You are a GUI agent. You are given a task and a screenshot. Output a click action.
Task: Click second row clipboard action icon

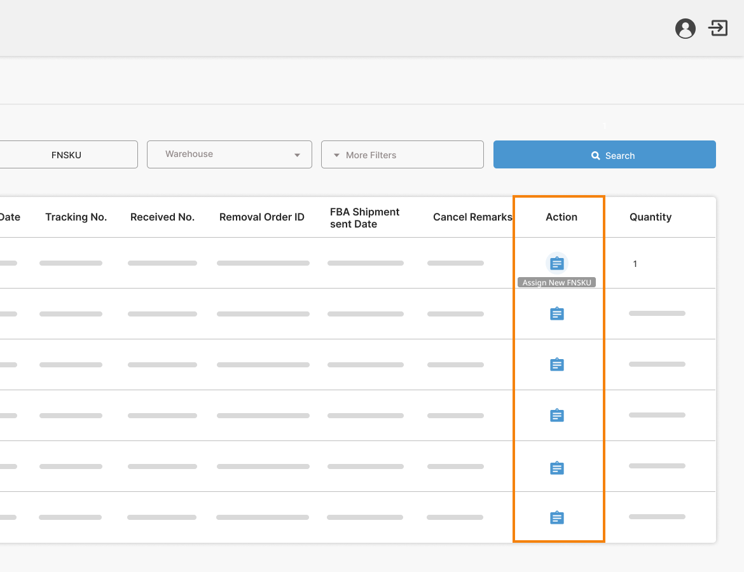[556, 314]
